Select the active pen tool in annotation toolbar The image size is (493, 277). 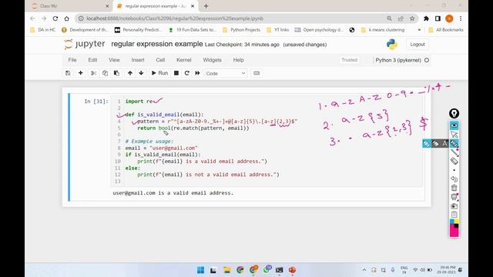[x=454, y=144]
